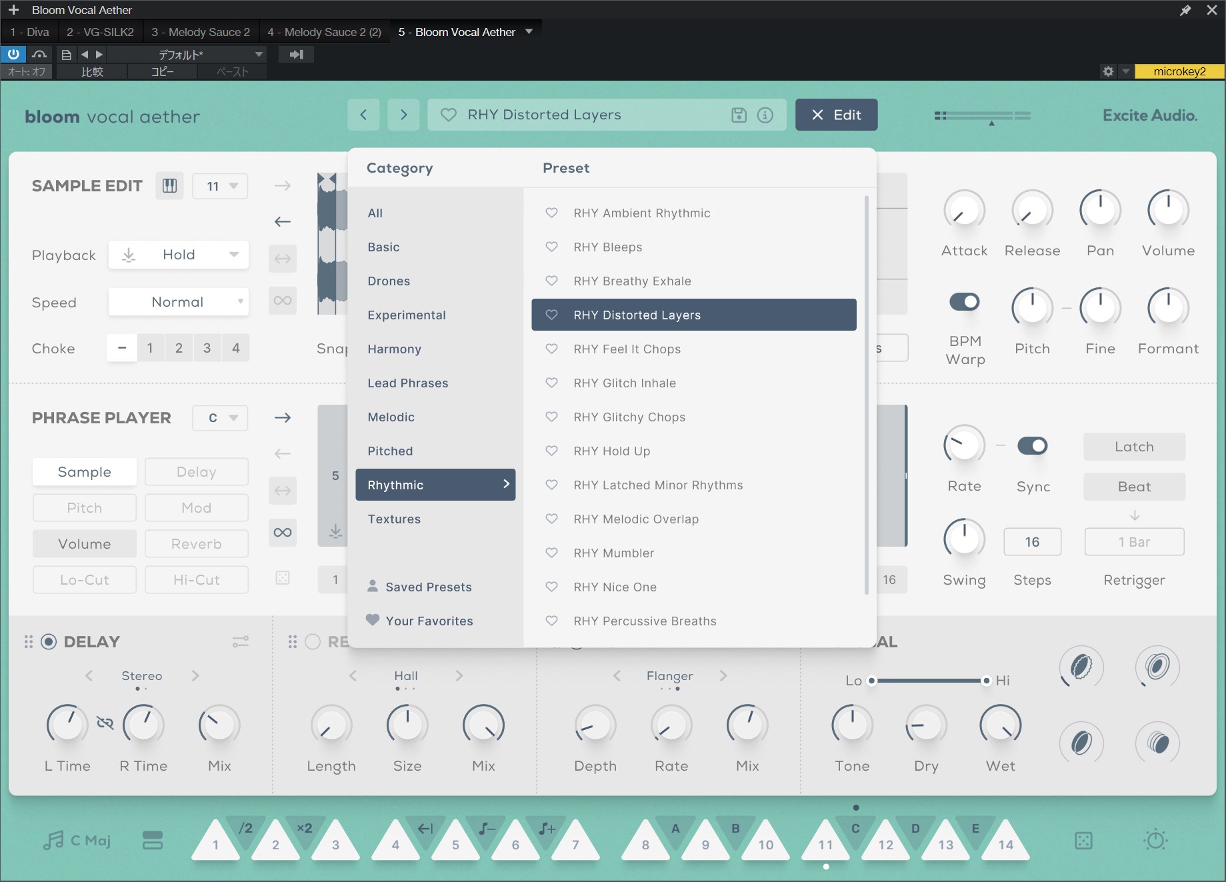Open the preset info icon
This screenshot has height=882, width=1226.
[x=765, y=115]
